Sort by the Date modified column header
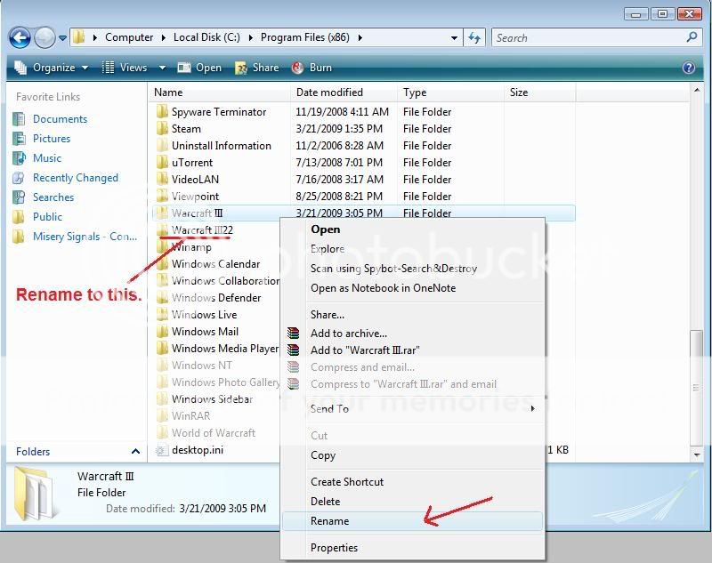712x563 pixels. coord(329,92)
